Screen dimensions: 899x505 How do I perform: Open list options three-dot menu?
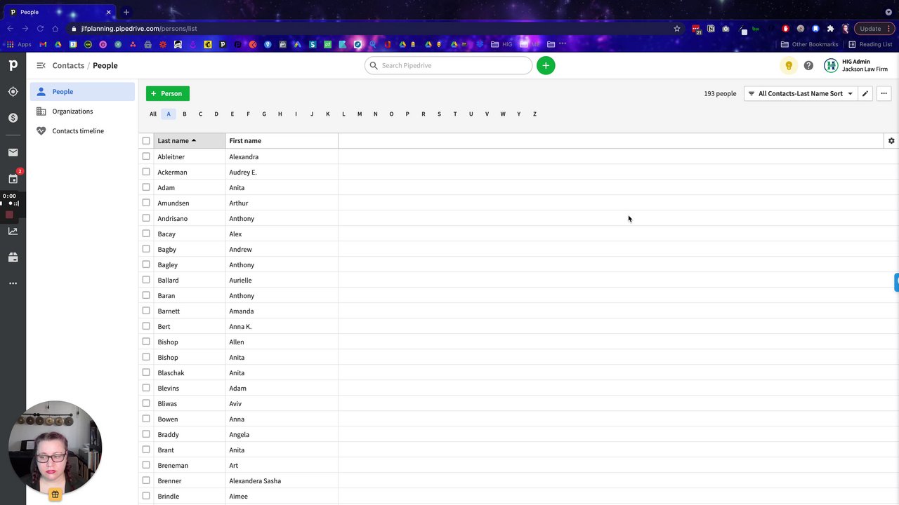click(884, 93)
